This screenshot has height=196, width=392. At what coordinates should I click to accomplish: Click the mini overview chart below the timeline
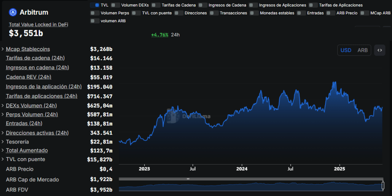click(x=251, y=186)
